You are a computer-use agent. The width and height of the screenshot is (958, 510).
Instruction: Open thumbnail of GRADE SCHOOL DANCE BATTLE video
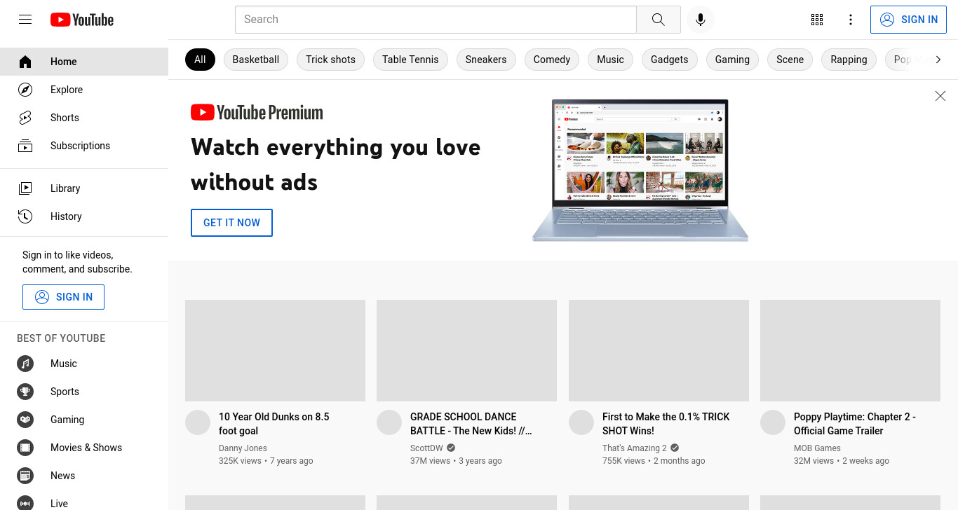[x=466, y=350]
